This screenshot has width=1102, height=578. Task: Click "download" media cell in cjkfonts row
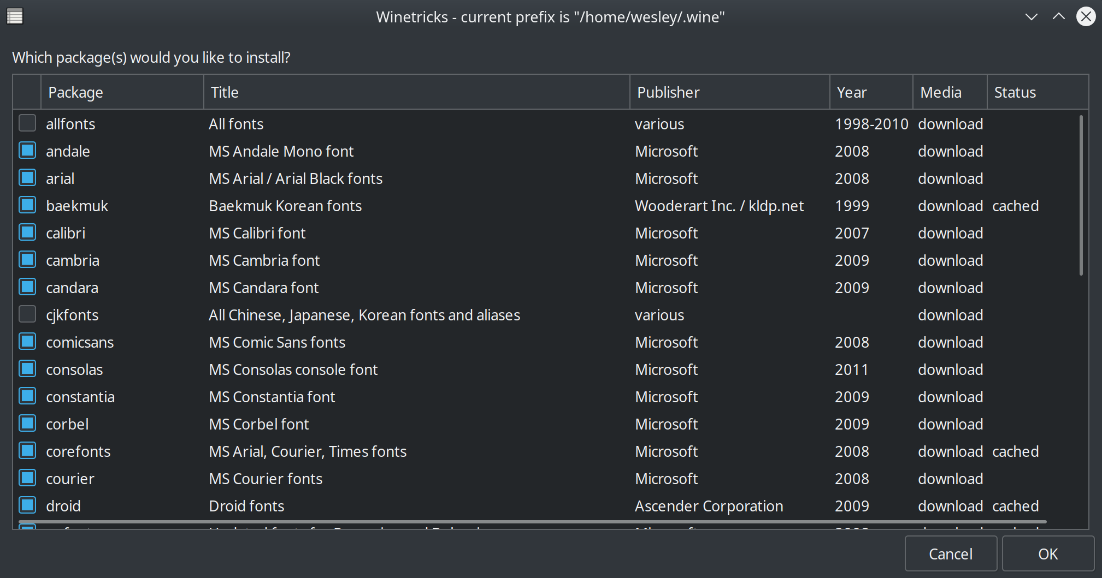(x=950, y=315)
